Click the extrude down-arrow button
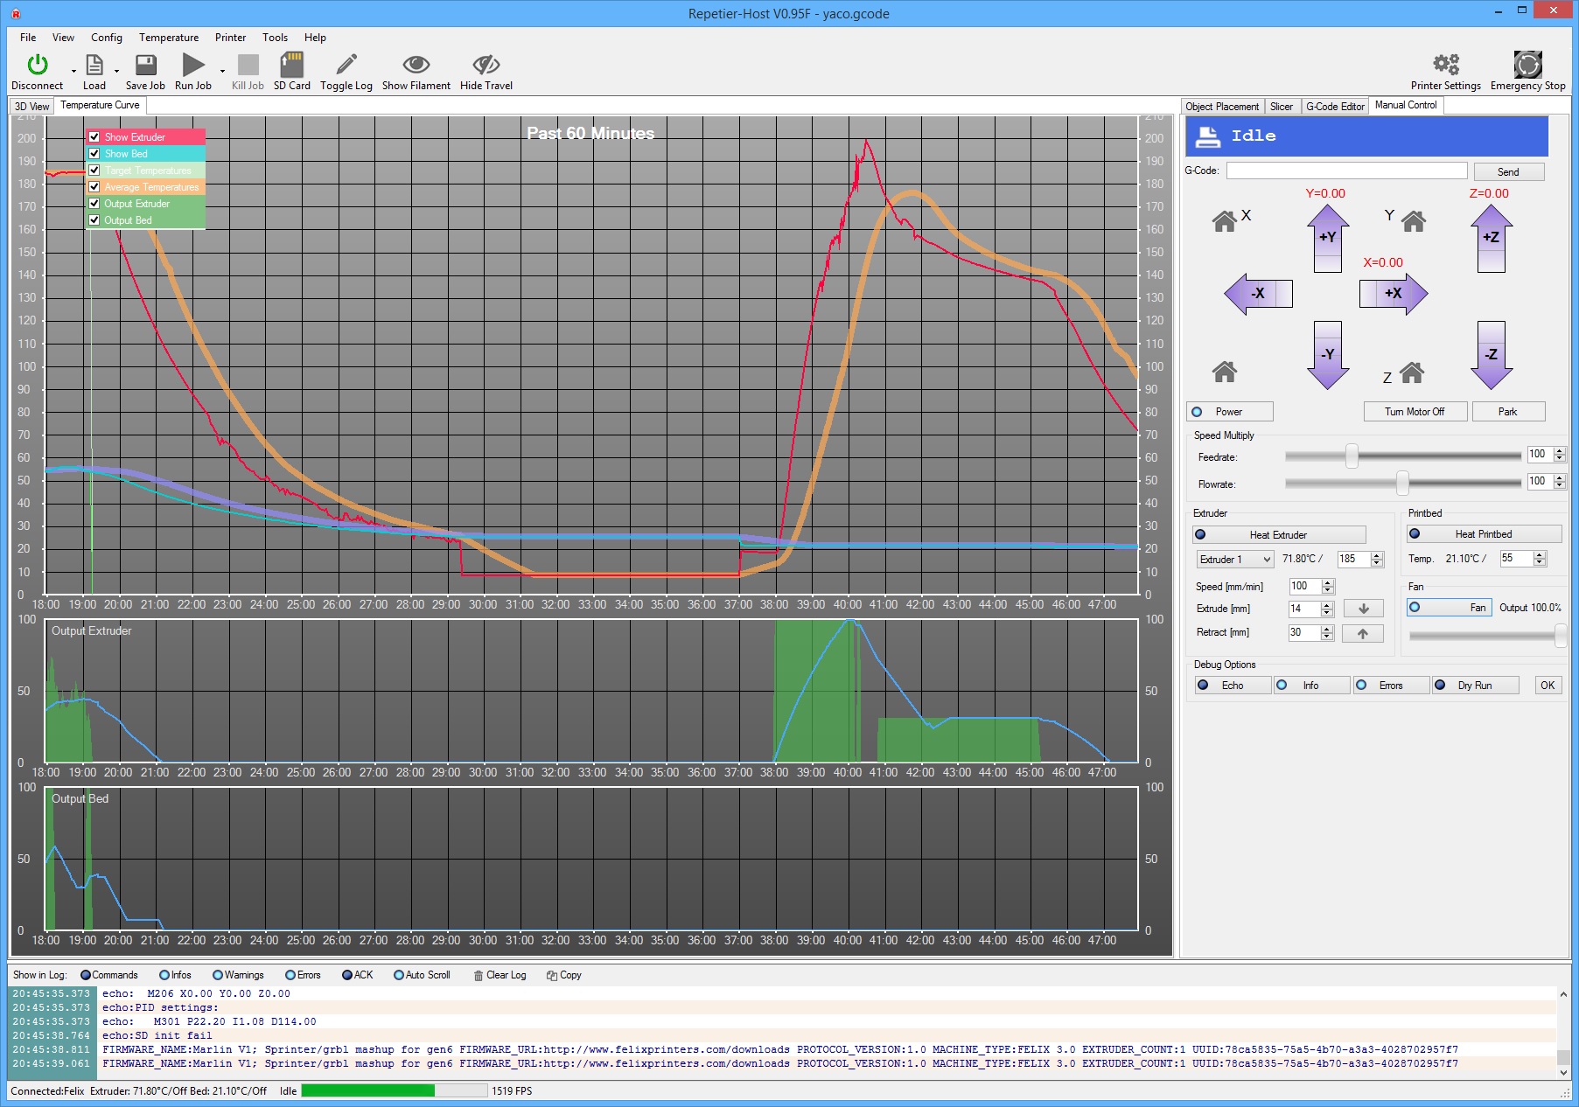This screenshot has width=1579, height=1107. tap(1363, 609)
